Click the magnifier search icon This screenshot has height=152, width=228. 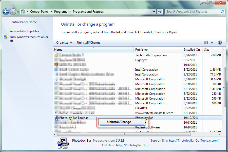222,12
